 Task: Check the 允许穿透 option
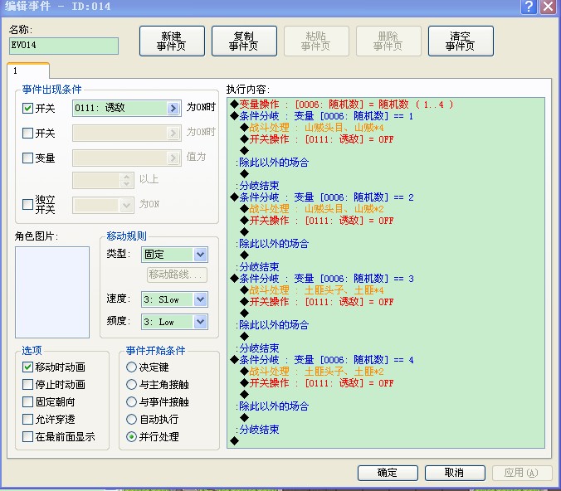pos(27,419)
